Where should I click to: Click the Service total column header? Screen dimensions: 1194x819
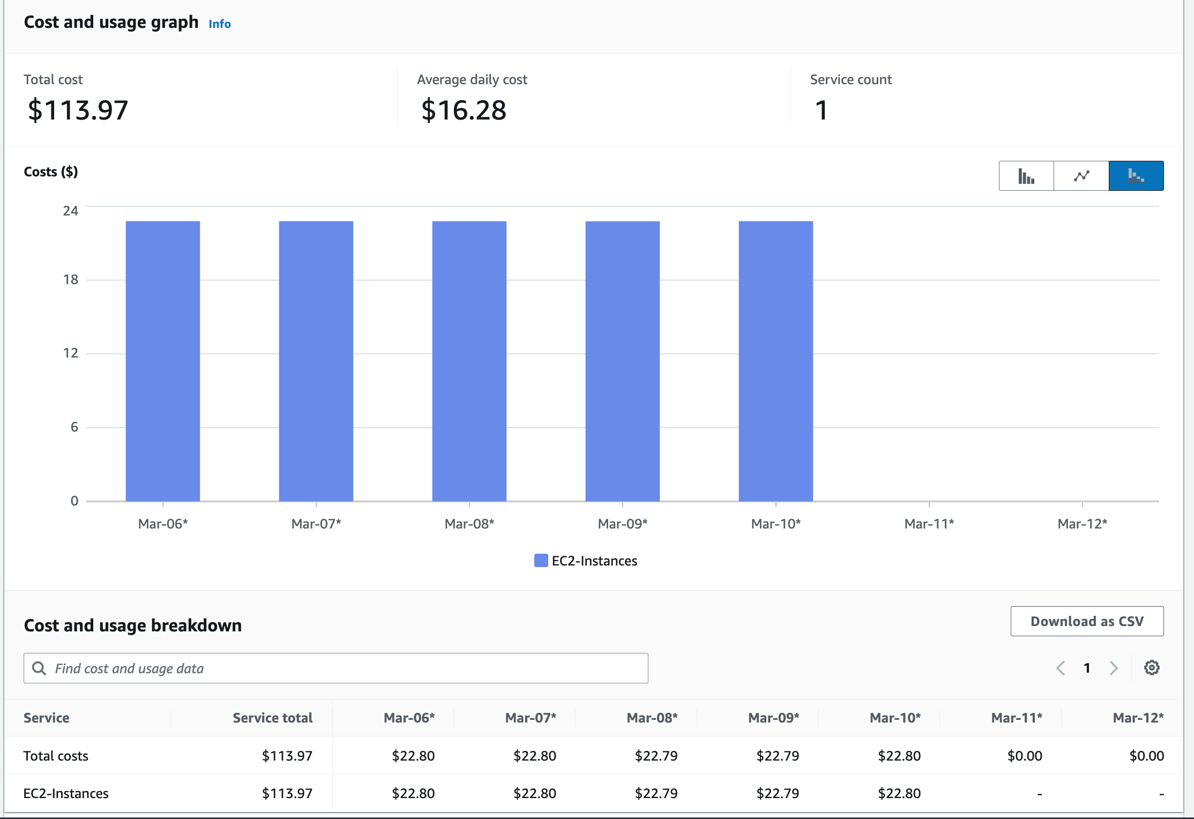272,718
